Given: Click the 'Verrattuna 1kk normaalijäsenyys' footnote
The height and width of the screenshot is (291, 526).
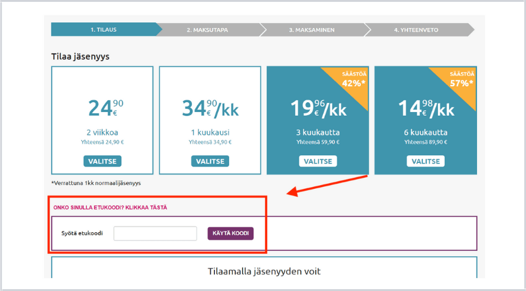Looking at the screenshot, I should 96,183.
